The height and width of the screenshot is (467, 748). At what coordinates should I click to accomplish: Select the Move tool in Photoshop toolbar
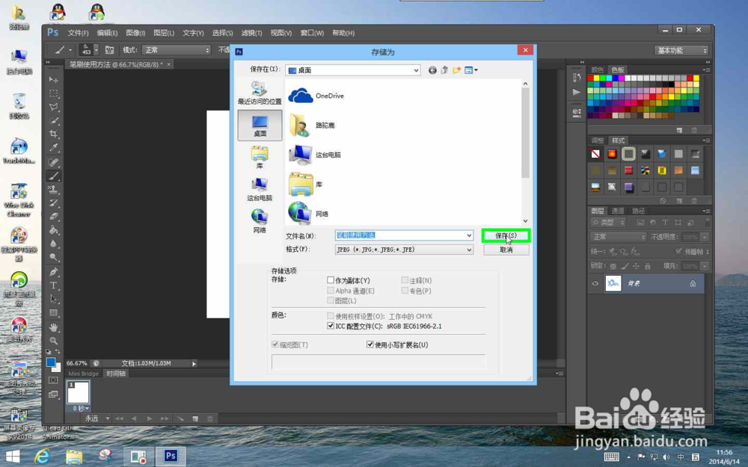coord(53,80)
